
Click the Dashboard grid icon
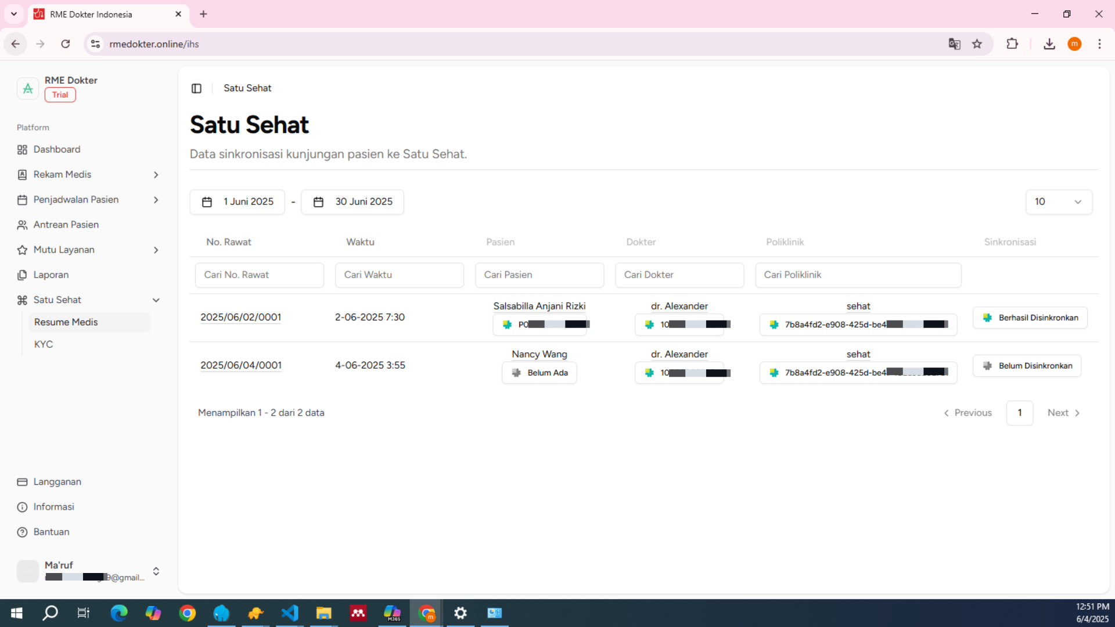(22, 150)
